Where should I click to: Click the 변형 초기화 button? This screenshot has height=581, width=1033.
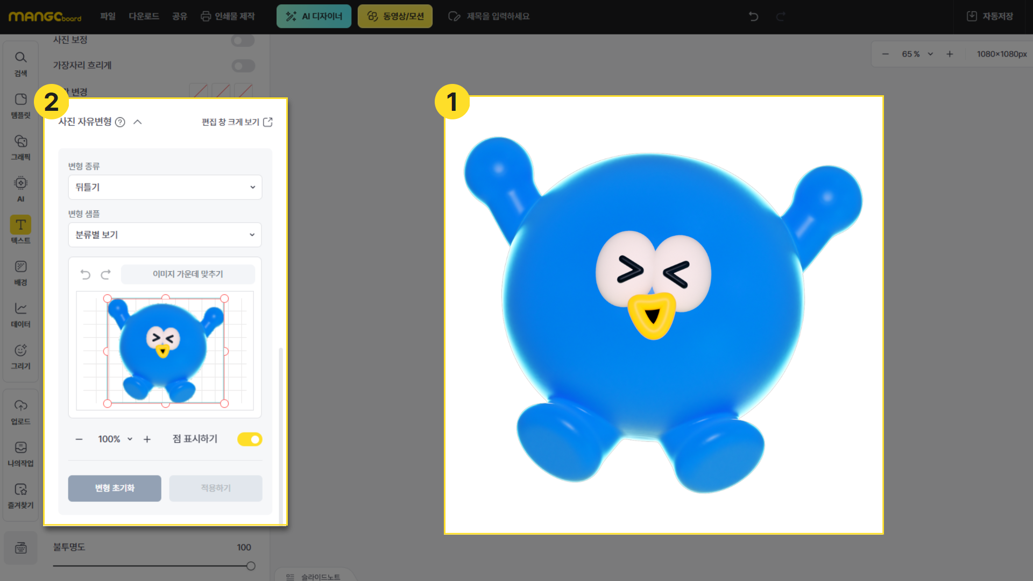point(115,488)
